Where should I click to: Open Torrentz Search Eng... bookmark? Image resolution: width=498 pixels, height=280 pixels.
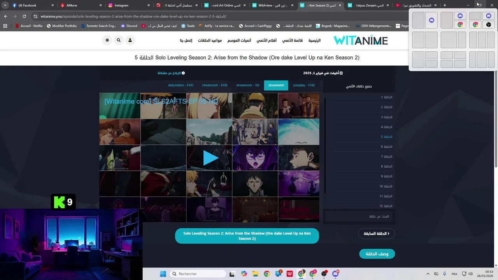[x=98, y=26]
